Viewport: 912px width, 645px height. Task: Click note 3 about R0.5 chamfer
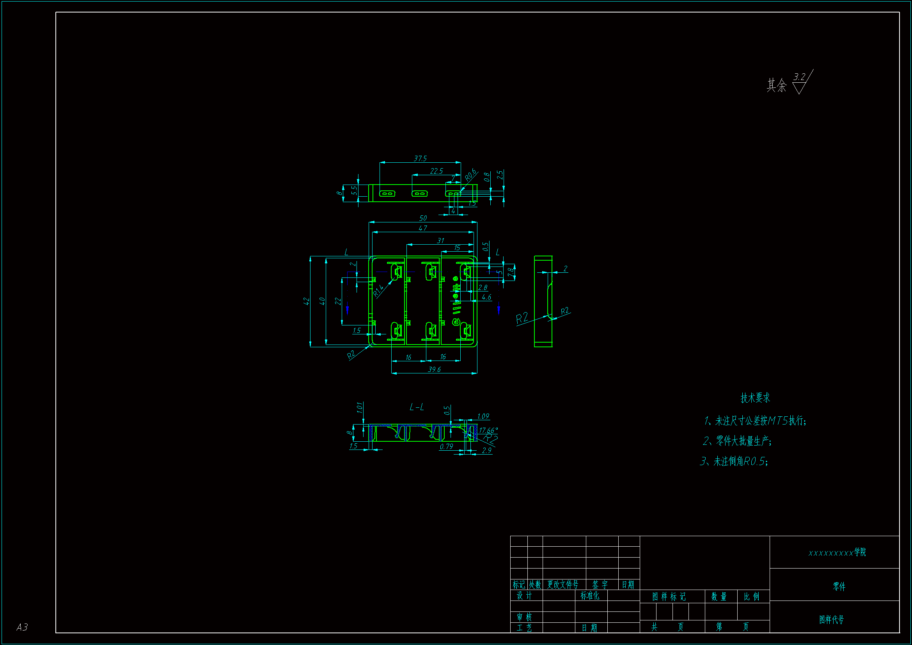[734, 461]
